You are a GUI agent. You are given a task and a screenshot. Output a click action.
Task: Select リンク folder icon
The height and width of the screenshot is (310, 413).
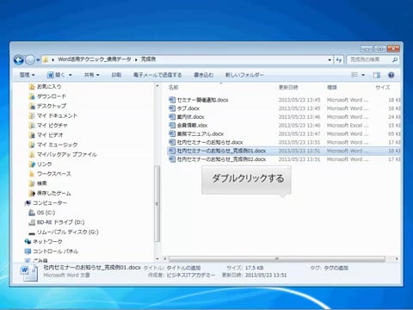coord(32,164)
